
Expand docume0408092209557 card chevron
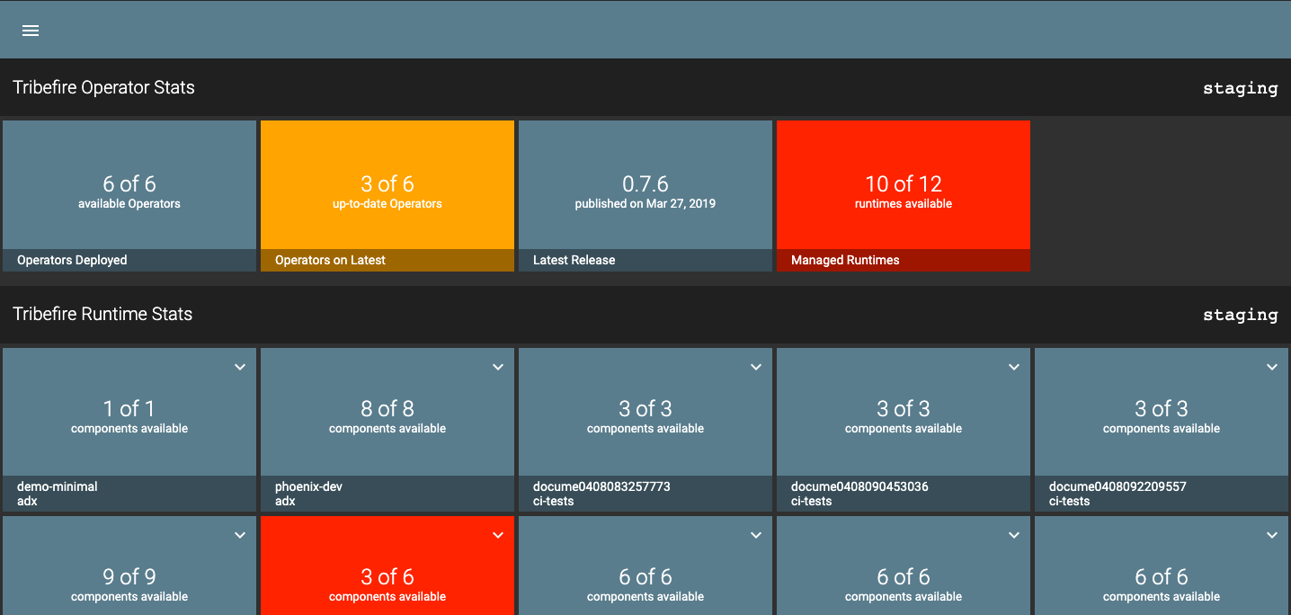pos(1272,367)
